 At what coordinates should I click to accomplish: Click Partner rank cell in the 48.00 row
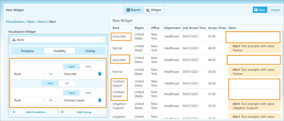[117, 48]
